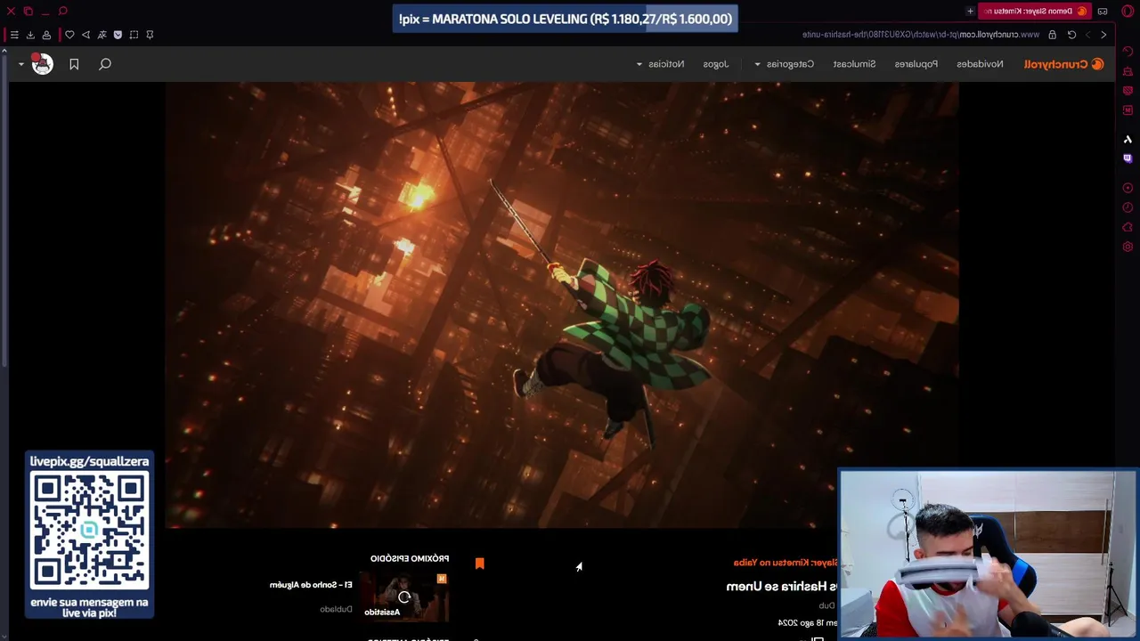Open the Simulcast menu item
The image size is (1140, 641).
(854, 64)
